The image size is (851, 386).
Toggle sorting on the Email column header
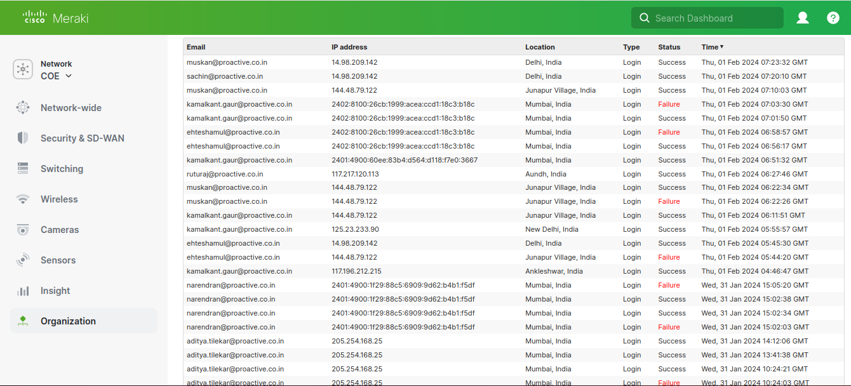tap(195, 47)
